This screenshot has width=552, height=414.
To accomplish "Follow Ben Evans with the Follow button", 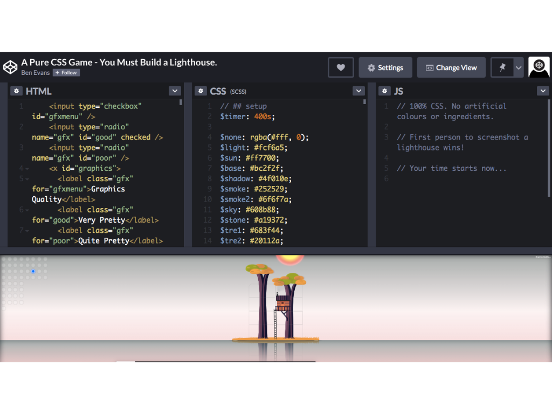I will [66, 73].
